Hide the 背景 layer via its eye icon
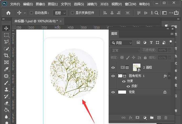The image size is (182, 124). tap(113, 92)
